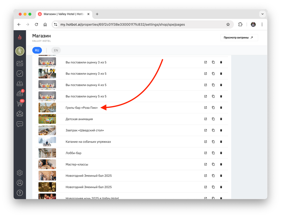Click the Hotbot flame logo in sidebar
Image resolution: width=281 pixels, height=217 pixels.
coord(20,37)
